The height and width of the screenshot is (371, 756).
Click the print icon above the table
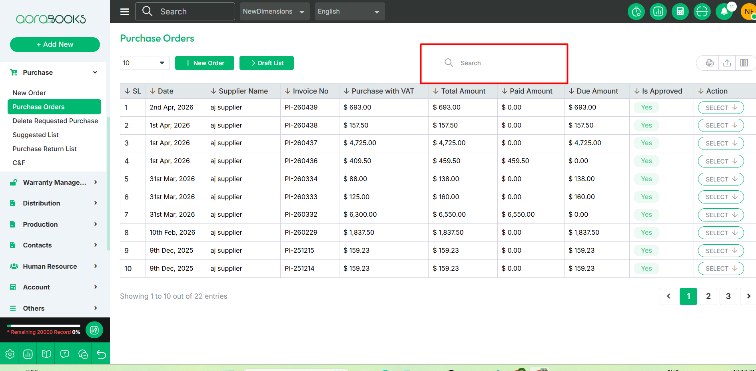click(x=710, y=63)
